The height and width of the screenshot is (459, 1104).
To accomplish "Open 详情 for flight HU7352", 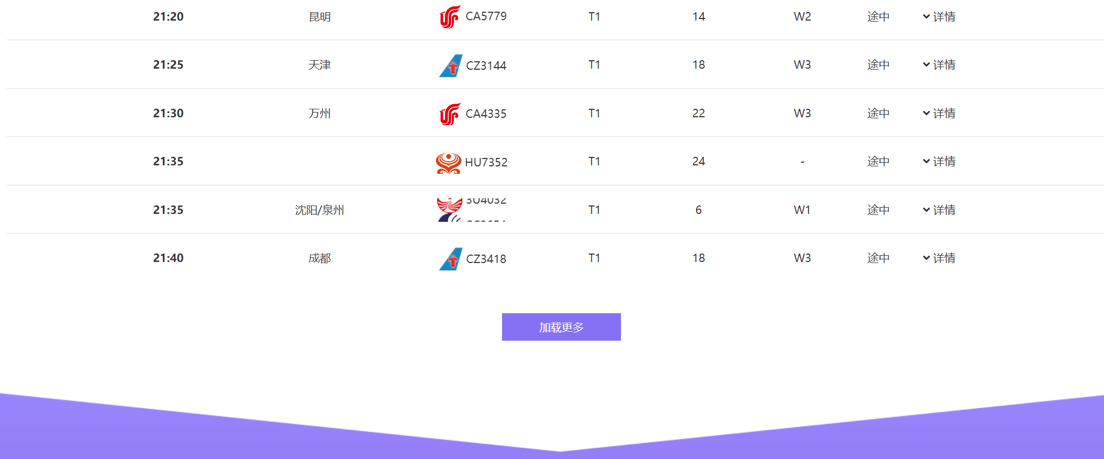I will (x=939, y=162).
